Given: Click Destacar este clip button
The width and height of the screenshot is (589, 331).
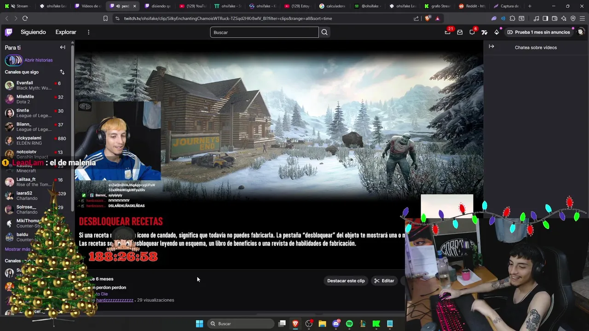Looking at the screenshot, I should [x=346, y=280].
